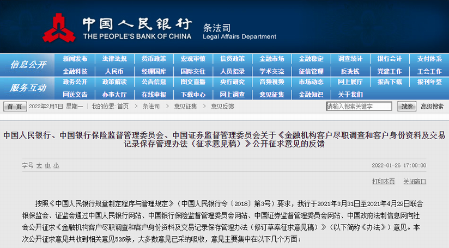Screen dimensions: 449x248
Task: Click 意见反馈 in the breadcrumb
Action: tap(222, 107)
